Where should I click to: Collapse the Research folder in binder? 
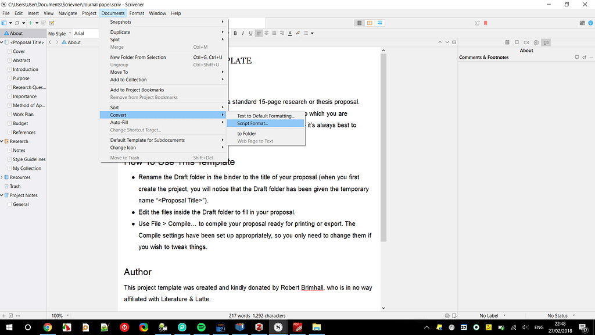coord(2,141)
